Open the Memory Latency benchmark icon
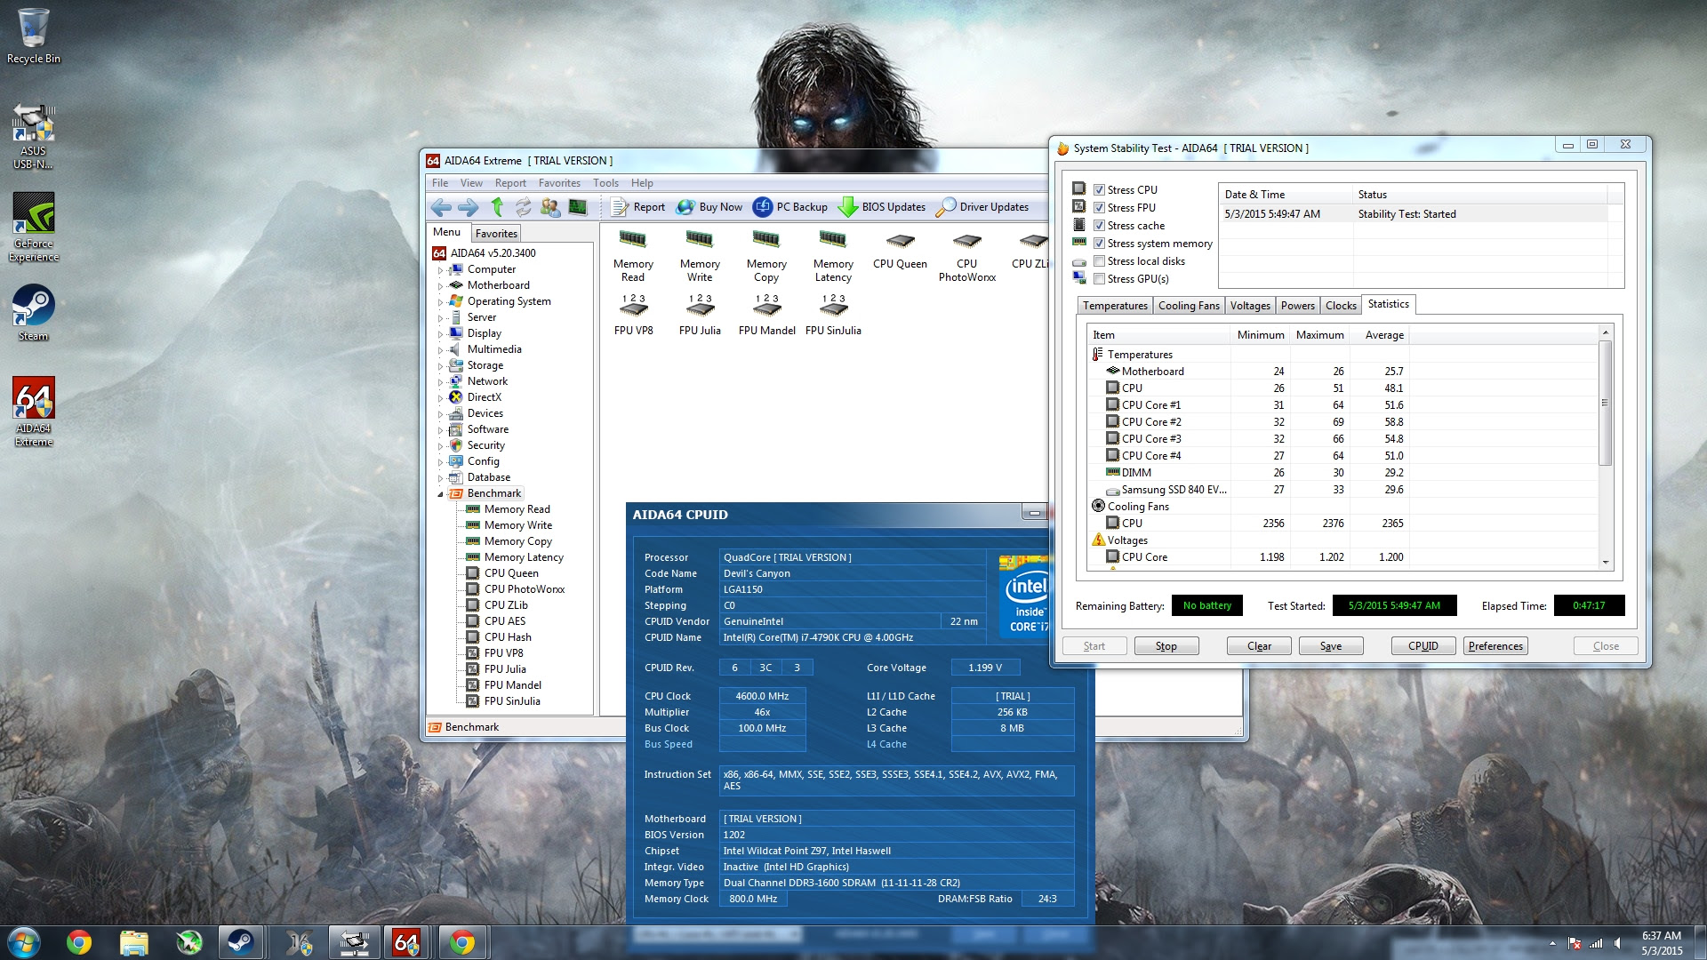 click(833, 256)
